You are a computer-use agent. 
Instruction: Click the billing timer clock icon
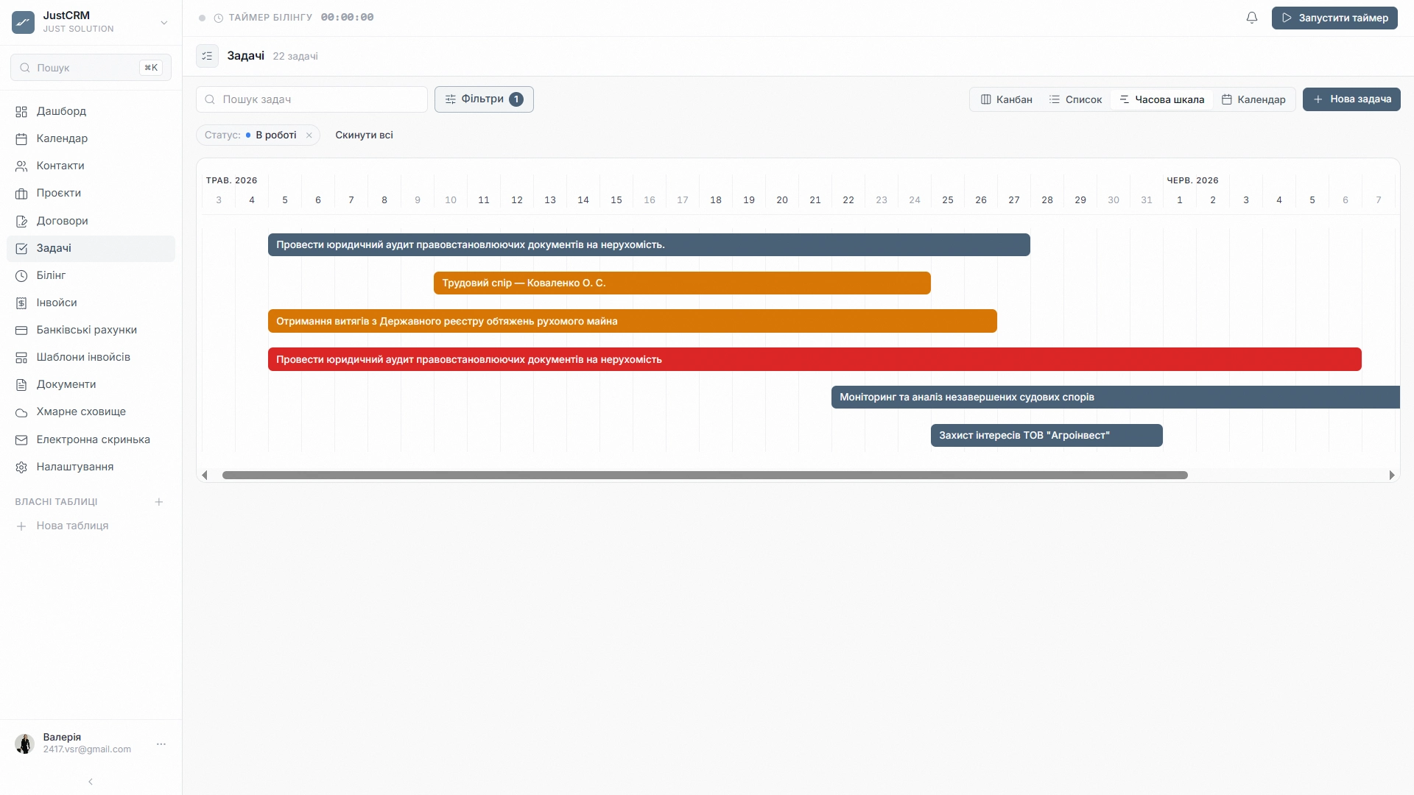point(219,18)
